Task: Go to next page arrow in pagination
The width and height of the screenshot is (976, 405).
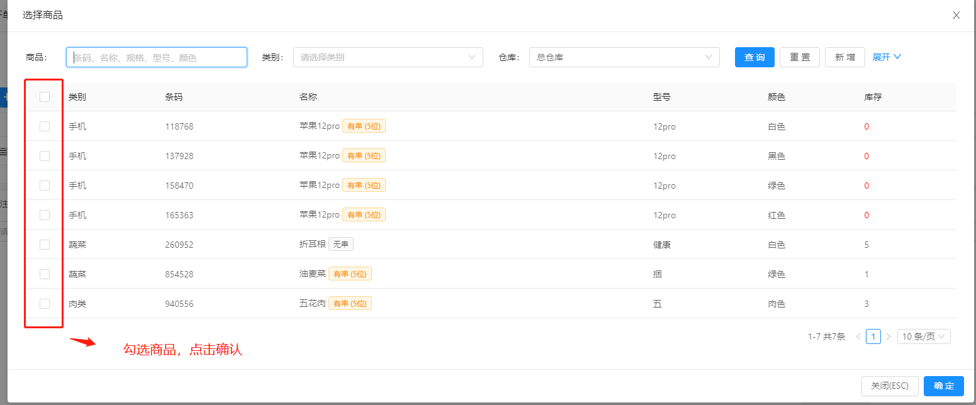Action: coord(889,336)
